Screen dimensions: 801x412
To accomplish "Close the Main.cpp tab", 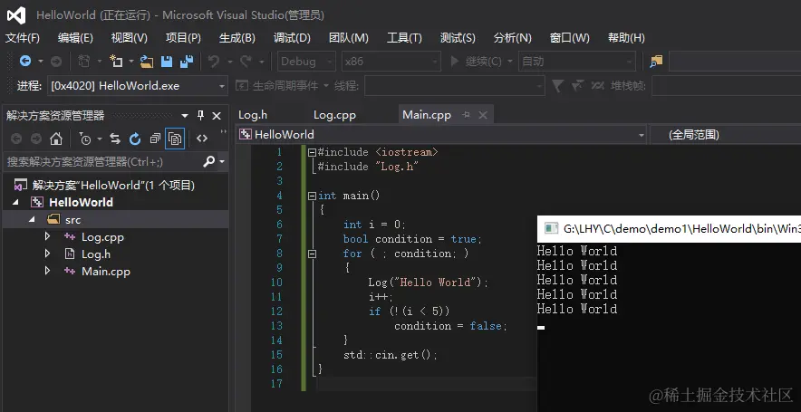I will [483, 115].
